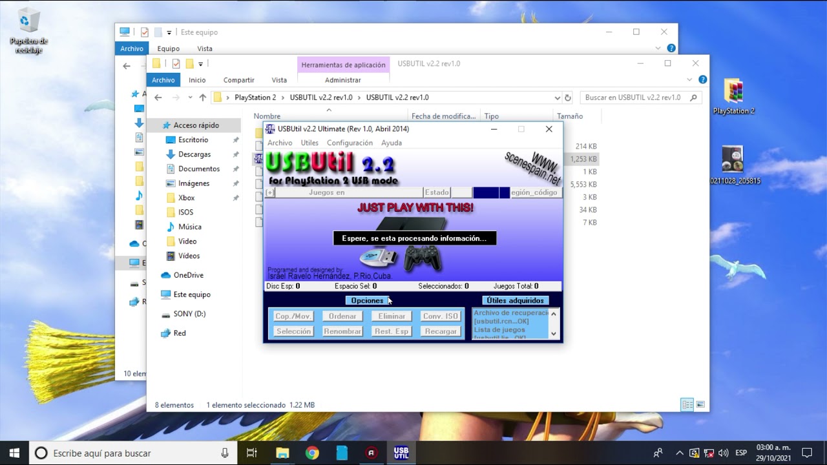Select Acceso rápido in navigation pane

coord(196,125)
